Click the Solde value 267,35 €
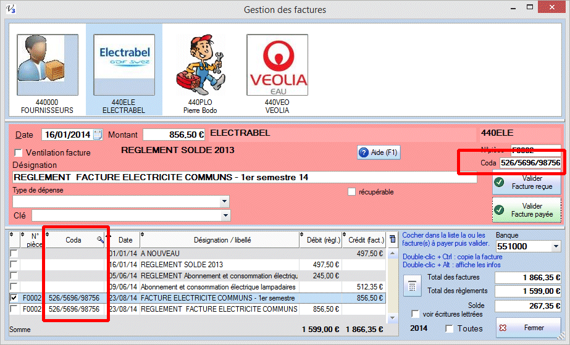570x345 pixels. 528,306
